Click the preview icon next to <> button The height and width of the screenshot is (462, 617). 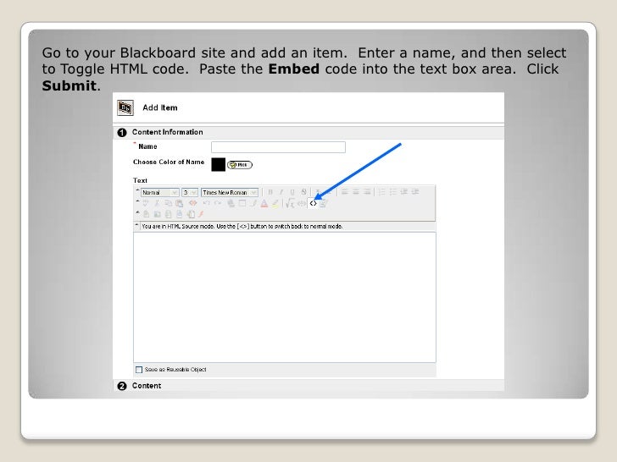(x=323, y=203)
